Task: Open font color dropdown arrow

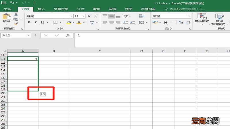Action: (x=84, y=23)
